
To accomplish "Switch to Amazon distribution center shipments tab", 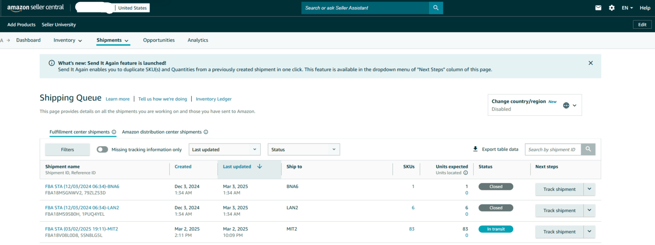I will point(162,132).
